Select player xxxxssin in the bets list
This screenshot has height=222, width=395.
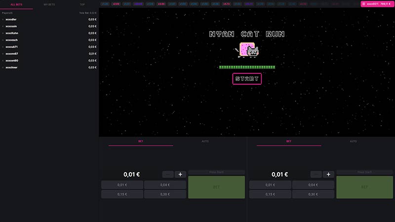pos(11,26)
